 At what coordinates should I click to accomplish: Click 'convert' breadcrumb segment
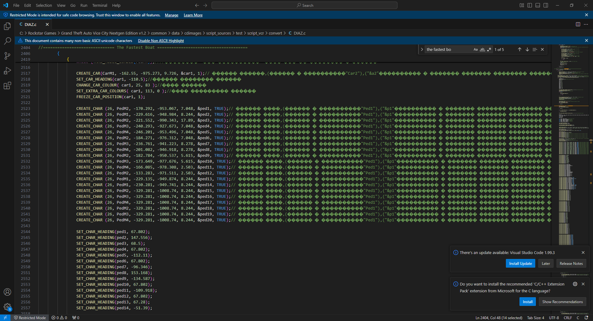[275, 33]
